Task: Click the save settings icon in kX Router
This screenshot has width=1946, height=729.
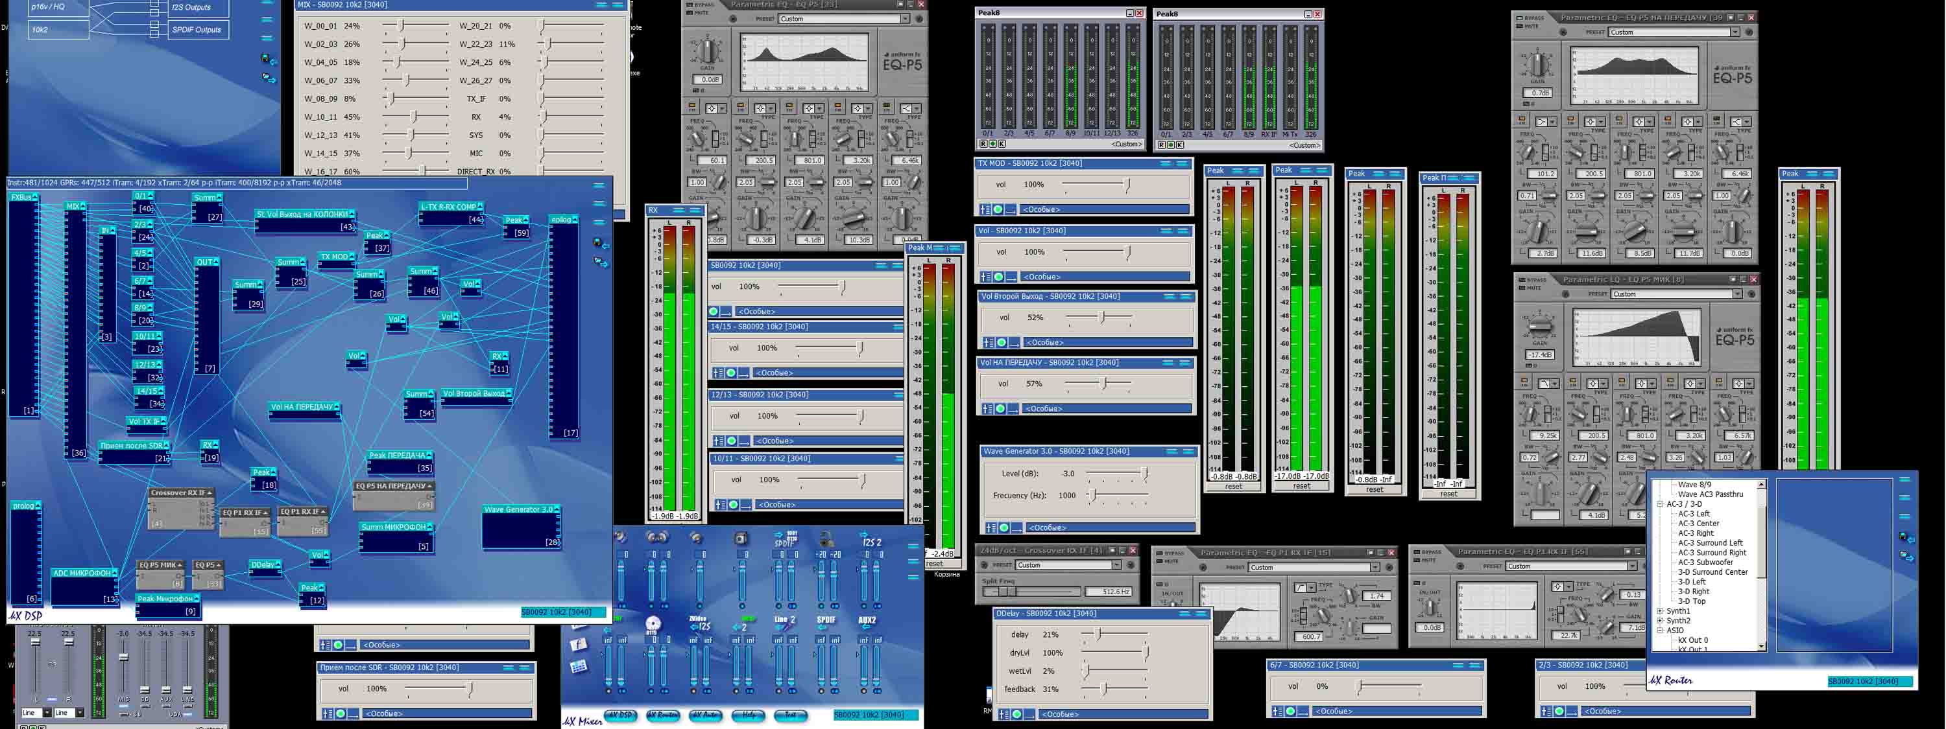Action: pos(1906,537)
